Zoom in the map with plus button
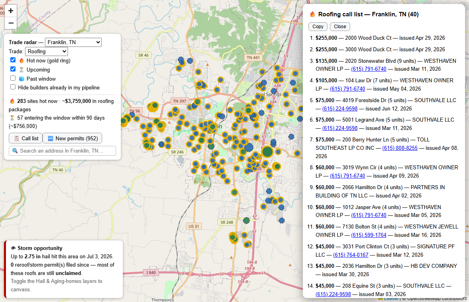Image resolution: width=469 pixels, height=302 pixels. (11, 11)
